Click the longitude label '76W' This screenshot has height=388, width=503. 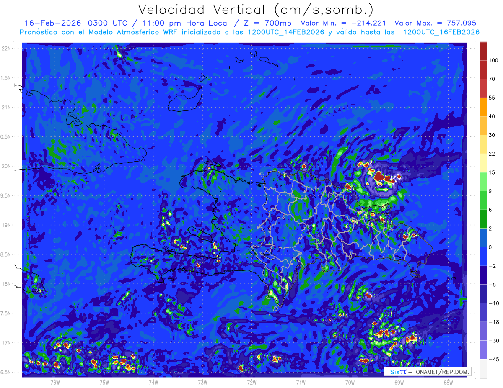point(55,382)
